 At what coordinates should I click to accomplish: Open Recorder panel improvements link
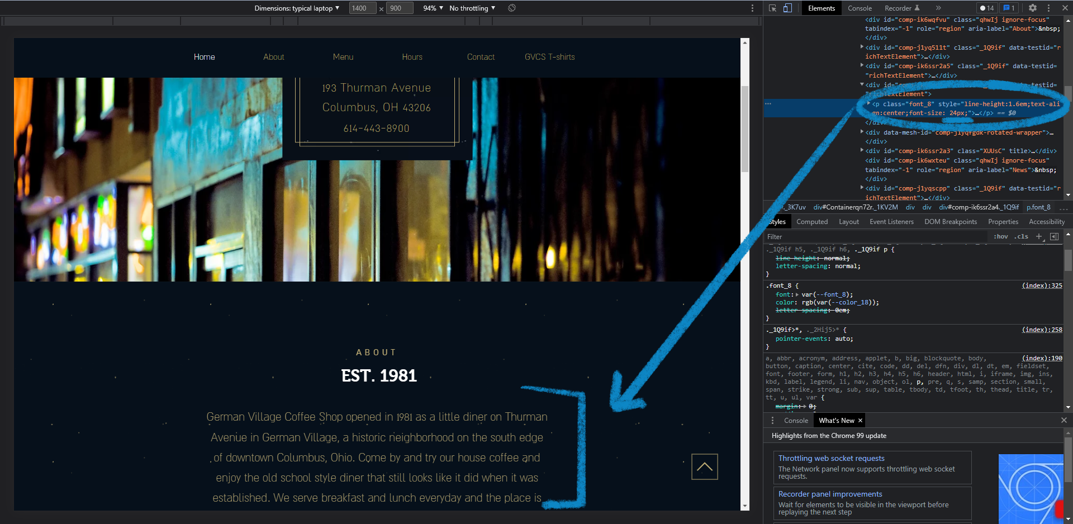click(830, 494)
